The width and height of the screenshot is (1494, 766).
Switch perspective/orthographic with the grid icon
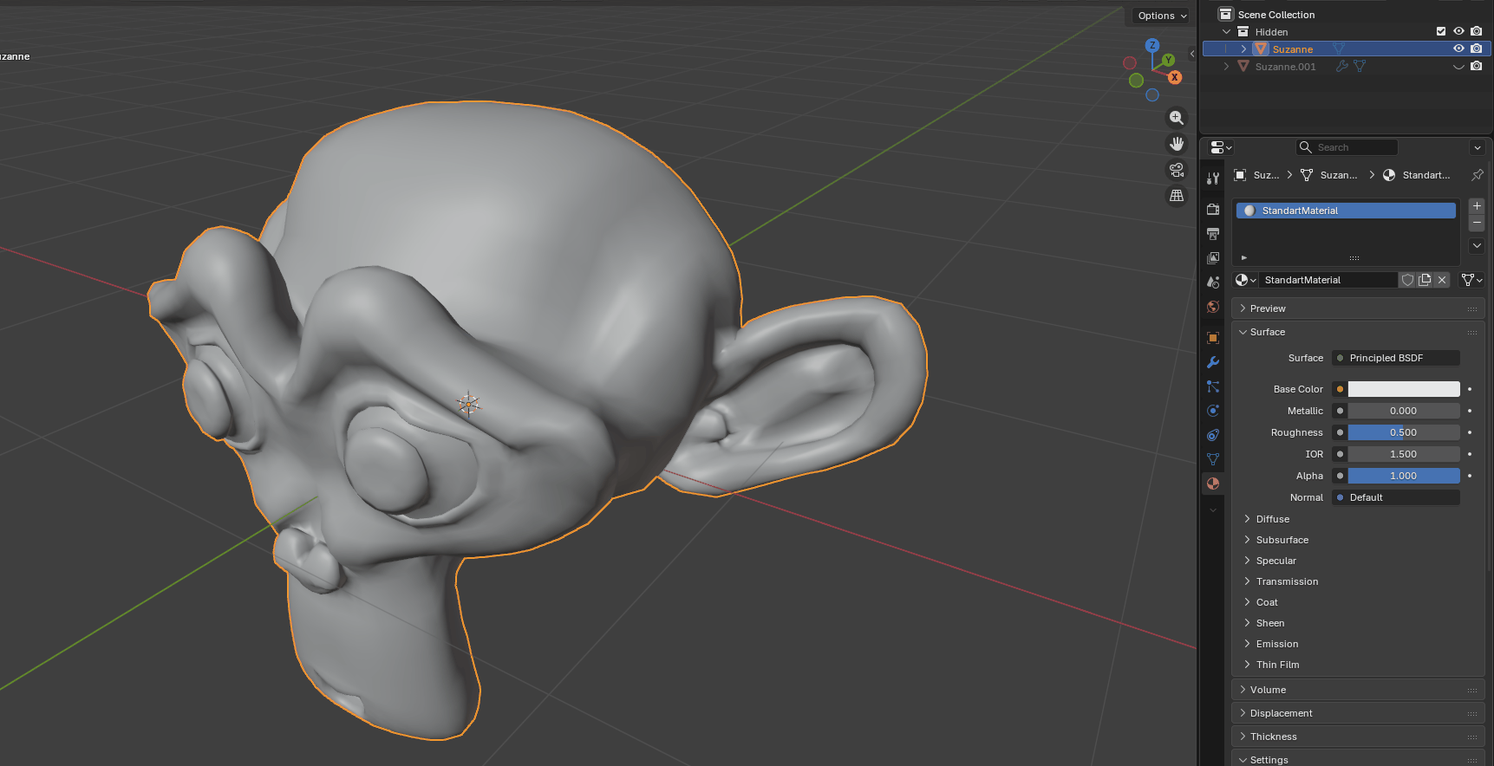(x=1177, y=196)
